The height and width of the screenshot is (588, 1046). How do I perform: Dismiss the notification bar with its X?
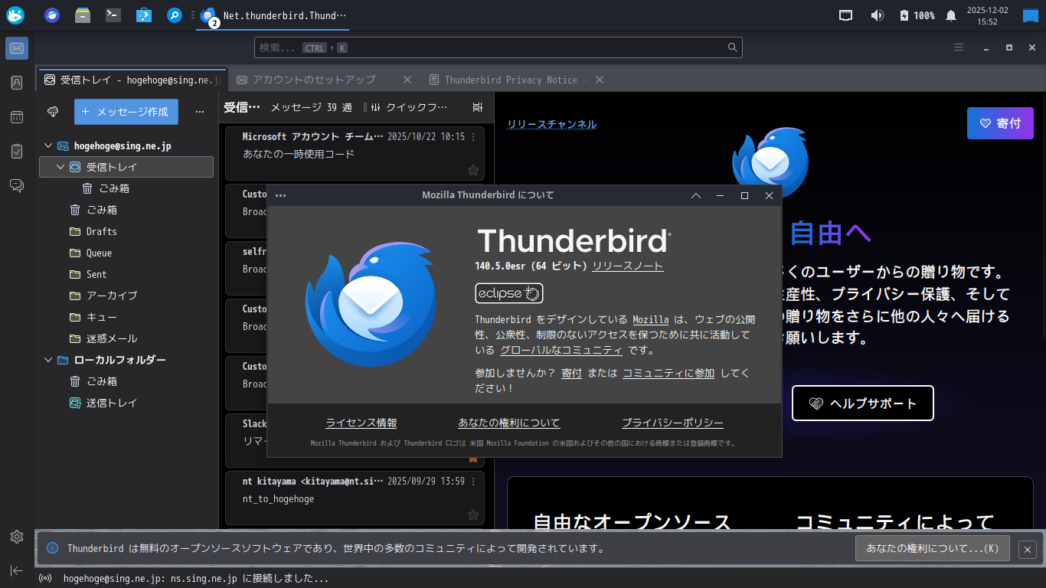click(x=1028, y=549)
